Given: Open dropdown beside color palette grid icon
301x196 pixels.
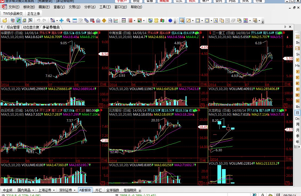Looking at the screenshot, I should (x=250, y=21).
